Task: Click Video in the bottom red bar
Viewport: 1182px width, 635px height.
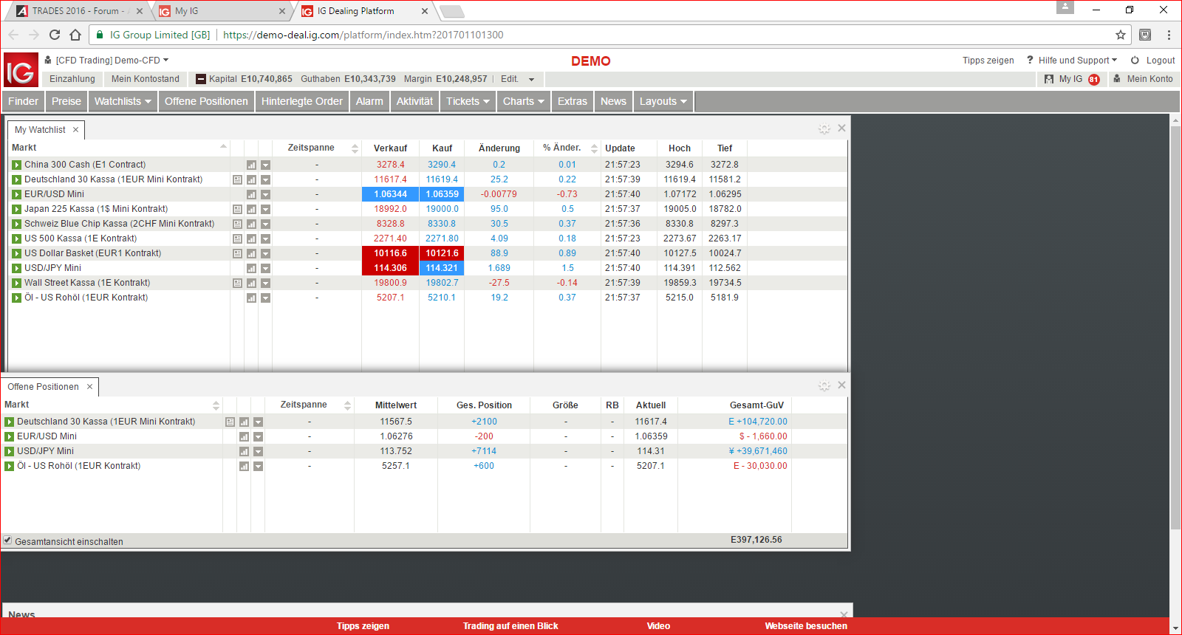Action: pyautogui.click(x=658, y=626)
